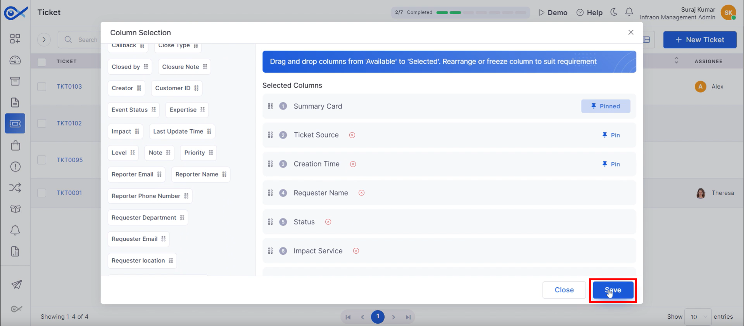Remove Impact Service column

tap(356, 251)
